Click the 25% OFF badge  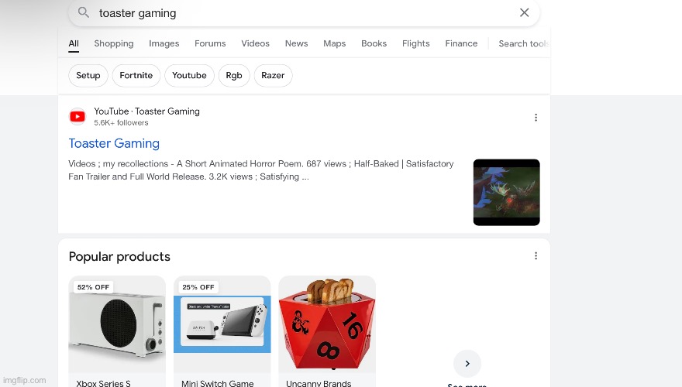click(198, 287)
